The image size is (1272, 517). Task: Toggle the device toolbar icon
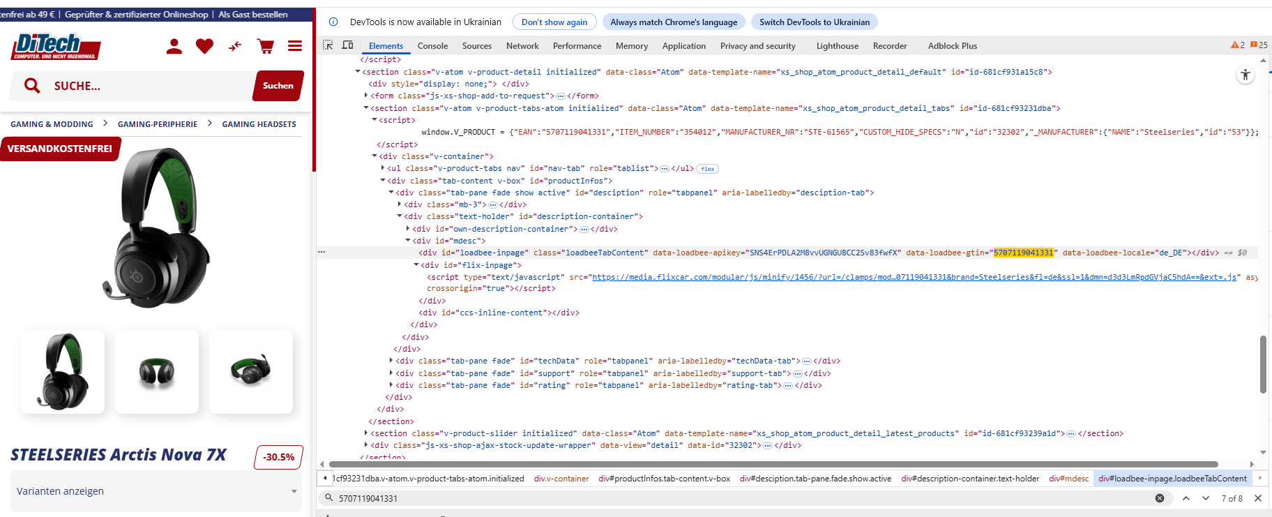pyautogui.click(x=347, y=45)
